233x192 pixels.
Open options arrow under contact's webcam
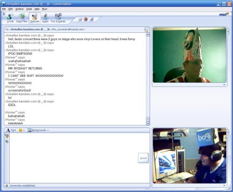pos(224,85)
